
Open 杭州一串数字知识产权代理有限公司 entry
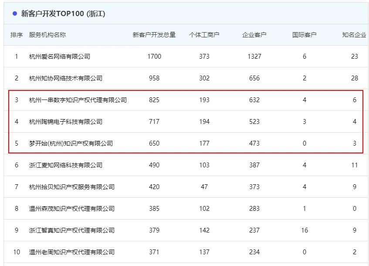click(78, 100)
